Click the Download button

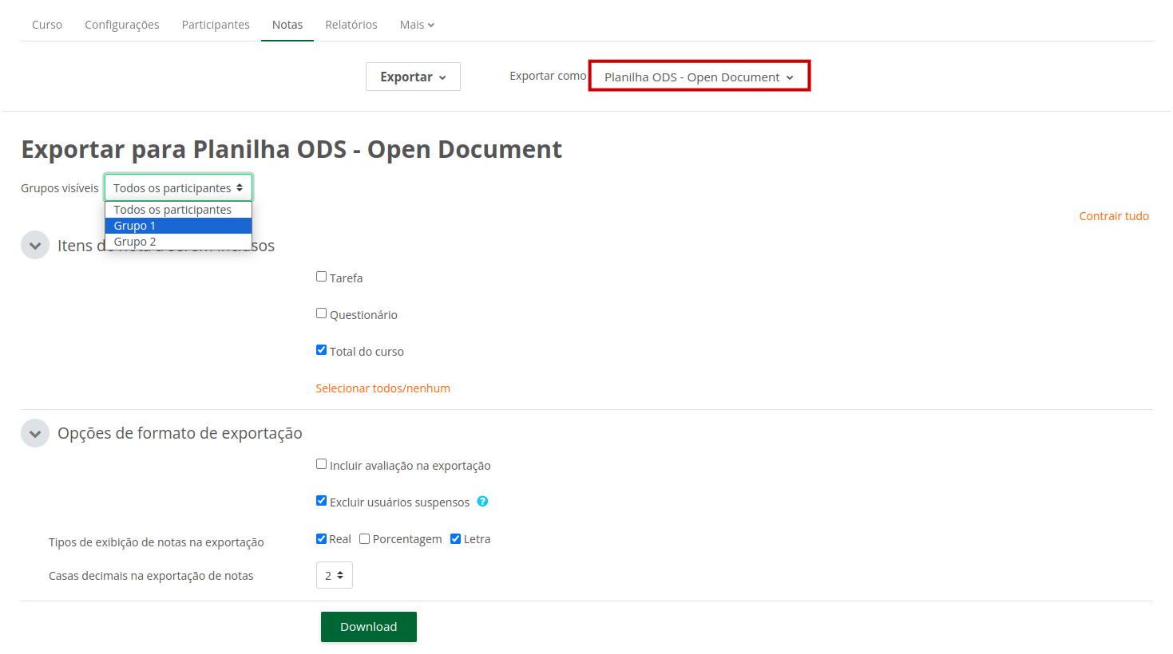368,627
